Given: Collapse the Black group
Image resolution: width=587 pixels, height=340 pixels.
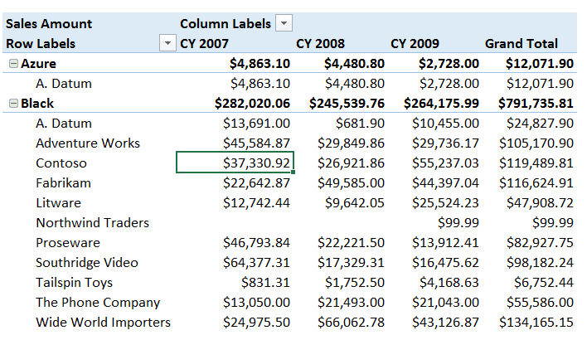Looking at the screenshot, I should coord(13,104).
